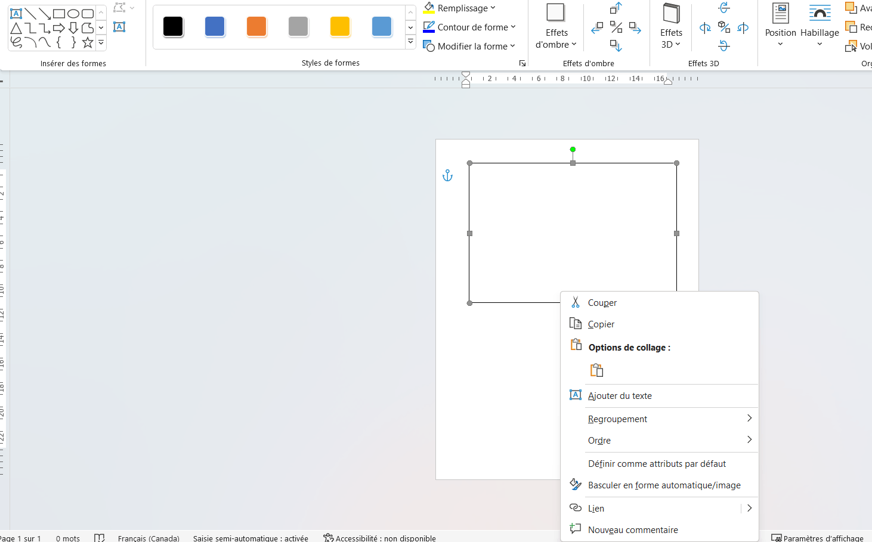Nudge the shadow right

pyautogui.click(x=635, y=27)
